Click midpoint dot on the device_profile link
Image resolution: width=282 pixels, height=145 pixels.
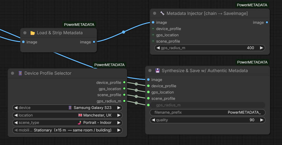pos(136,84)
